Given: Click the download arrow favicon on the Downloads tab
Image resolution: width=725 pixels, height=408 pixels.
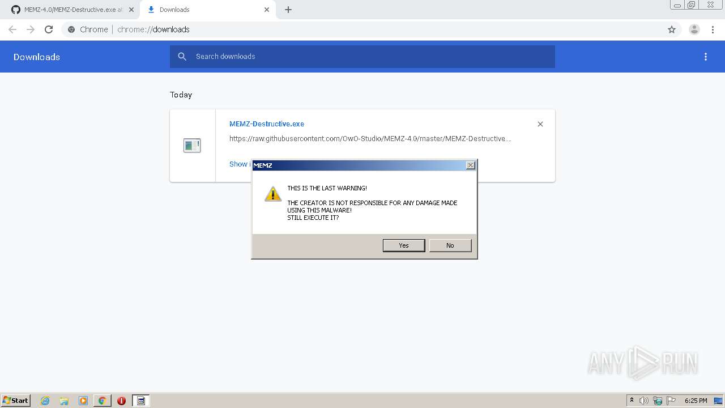Looking at the screenshot, I should [151, 10].
